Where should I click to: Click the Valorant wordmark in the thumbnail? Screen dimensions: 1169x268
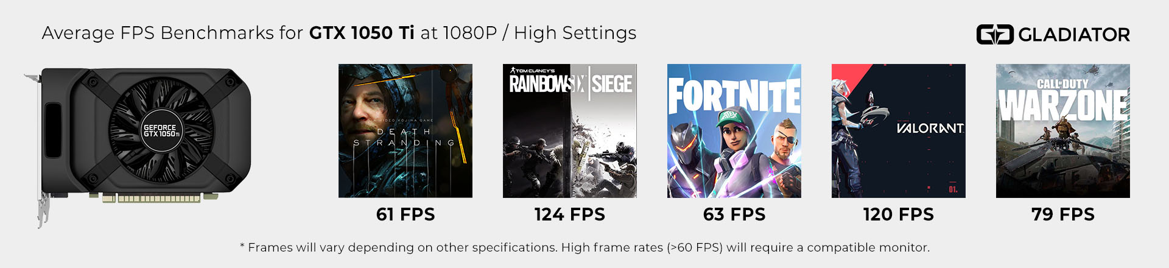(x=930, y=129)
